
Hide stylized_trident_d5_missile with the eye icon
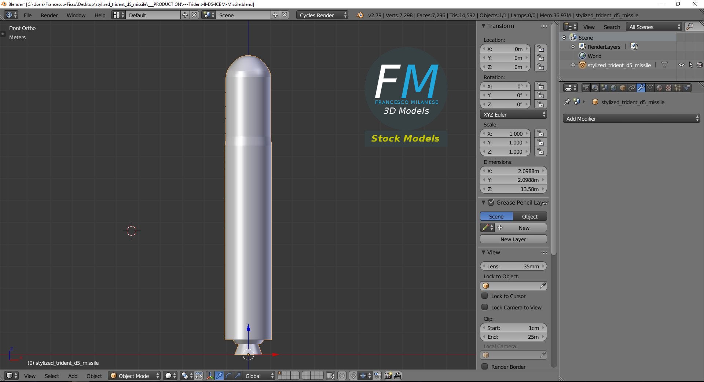pos(681,65)
